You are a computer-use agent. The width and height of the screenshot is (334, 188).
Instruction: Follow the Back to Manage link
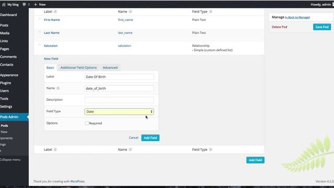point(297,17)
